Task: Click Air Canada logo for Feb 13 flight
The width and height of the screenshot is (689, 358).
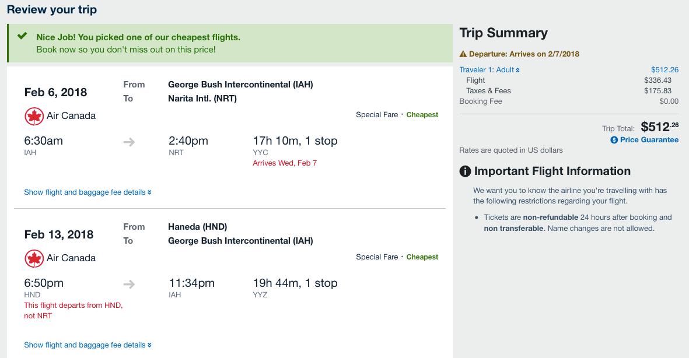Action: point(34,258)
